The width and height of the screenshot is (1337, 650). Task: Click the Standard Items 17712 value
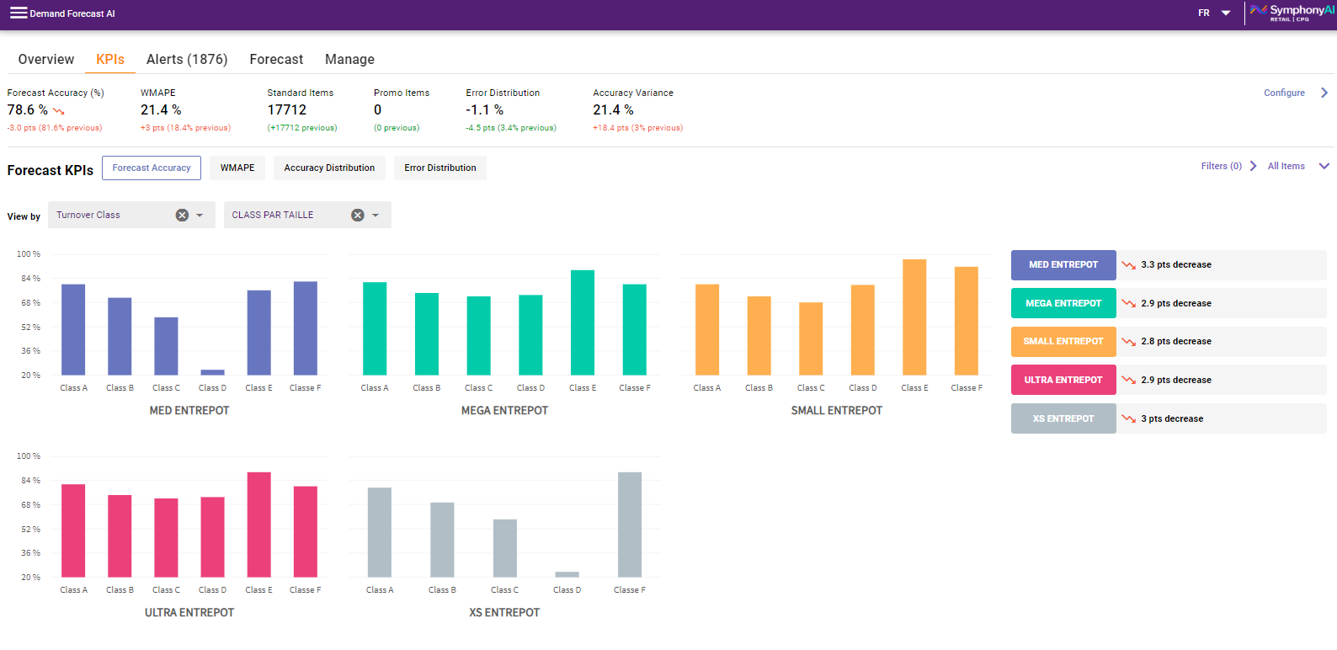[287, 110]
